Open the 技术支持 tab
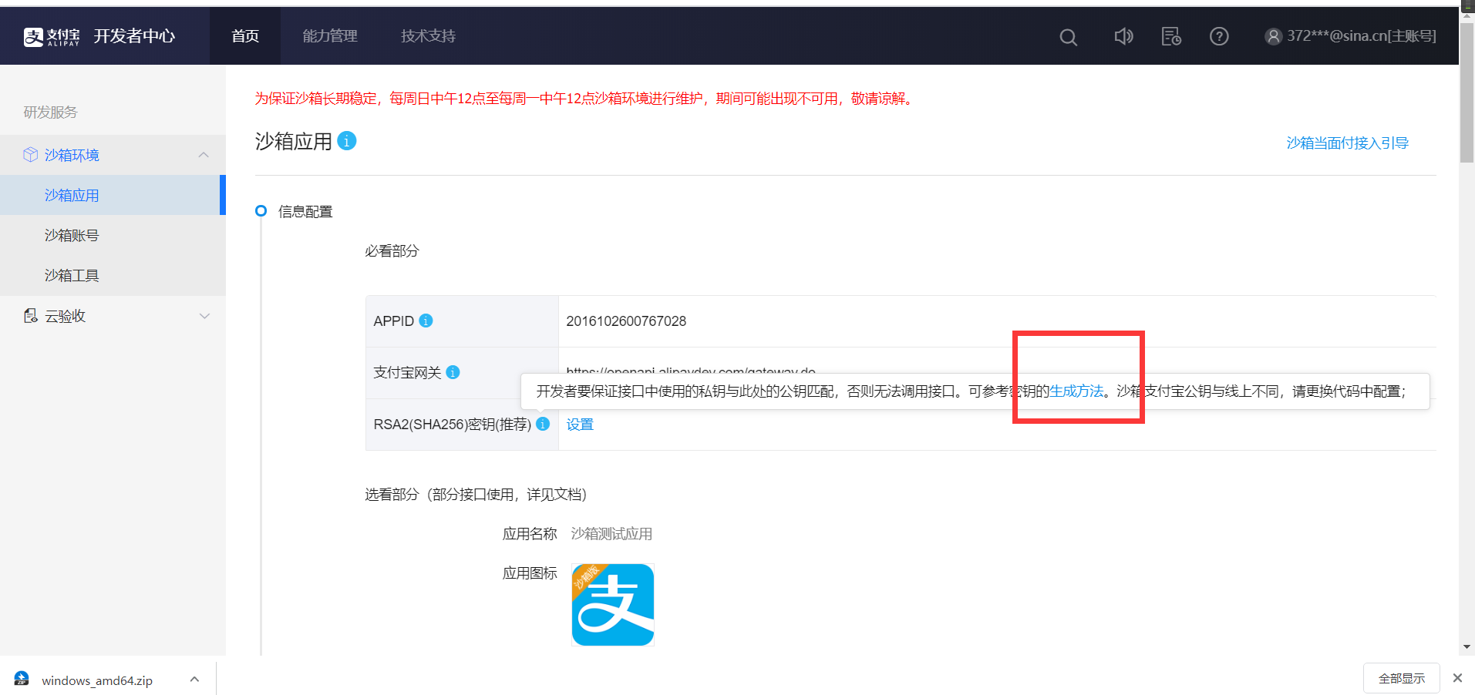 tap(428, 36)
